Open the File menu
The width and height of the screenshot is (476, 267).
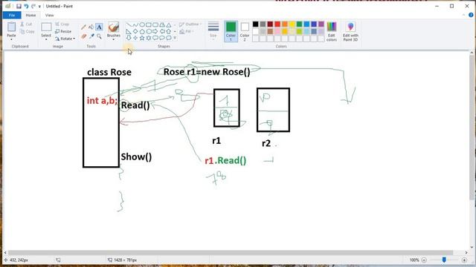[x=12, y=15]
